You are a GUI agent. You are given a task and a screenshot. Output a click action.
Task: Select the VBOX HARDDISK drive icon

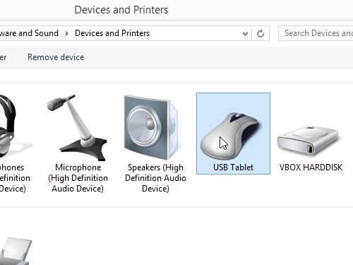tap(308, 141)
